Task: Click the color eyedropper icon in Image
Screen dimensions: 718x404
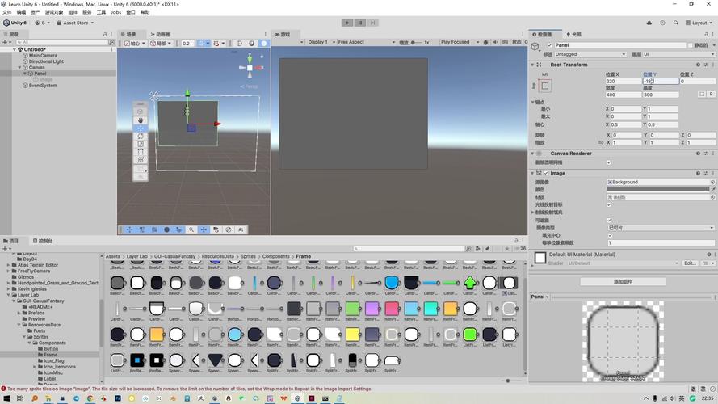Action: point(713,189)
